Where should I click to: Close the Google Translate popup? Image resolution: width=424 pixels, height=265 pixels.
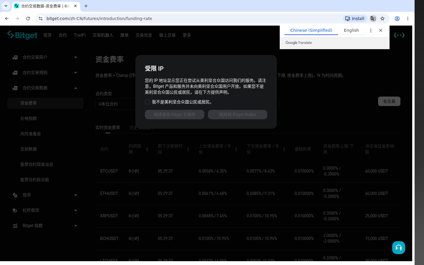(381, 30)
